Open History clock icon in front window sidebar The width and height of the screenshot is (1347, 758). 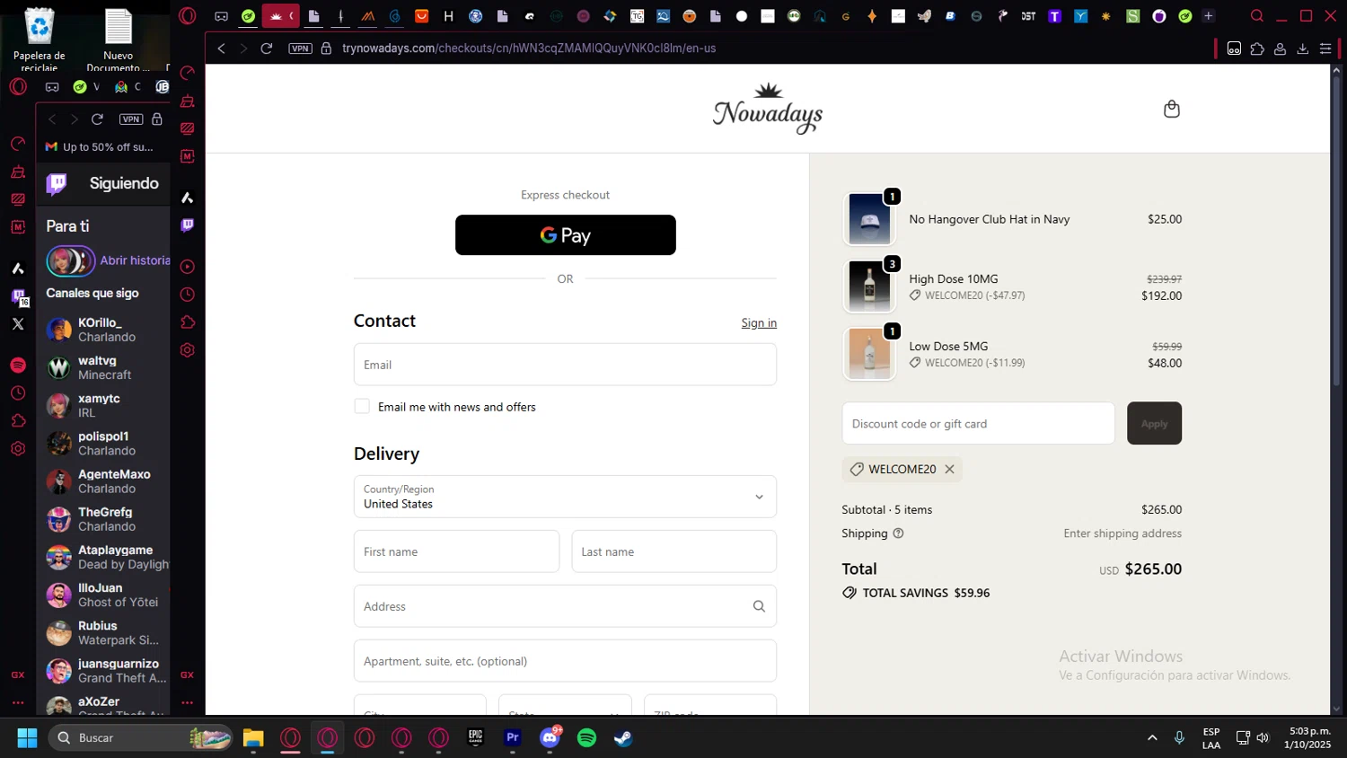[x=188, y=295]
